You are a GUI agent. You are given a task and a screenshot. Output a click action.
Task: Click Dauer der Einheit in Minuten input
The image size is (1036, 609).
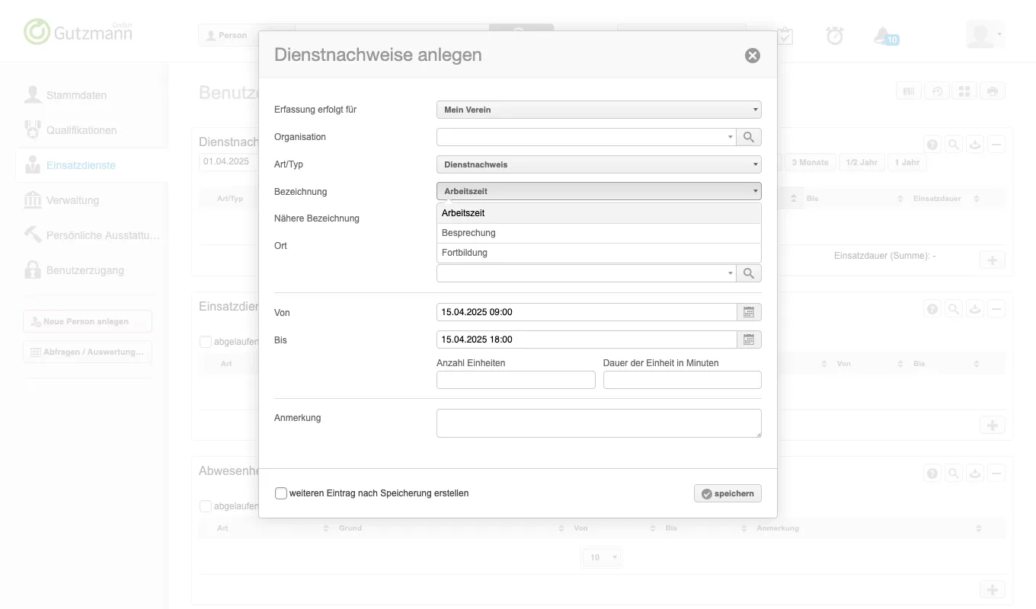[x=683, y=380]
